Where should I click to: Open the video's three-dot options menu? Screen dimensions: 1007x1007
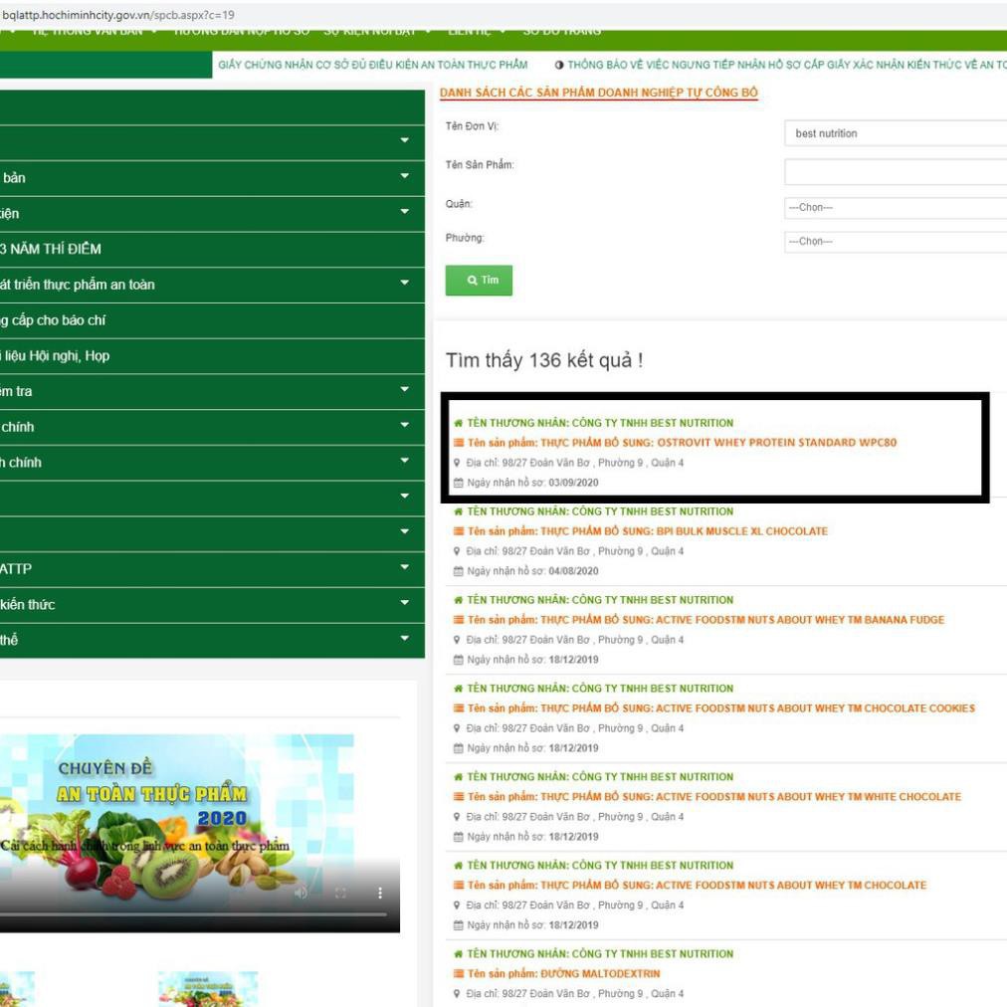pos(379,893)
